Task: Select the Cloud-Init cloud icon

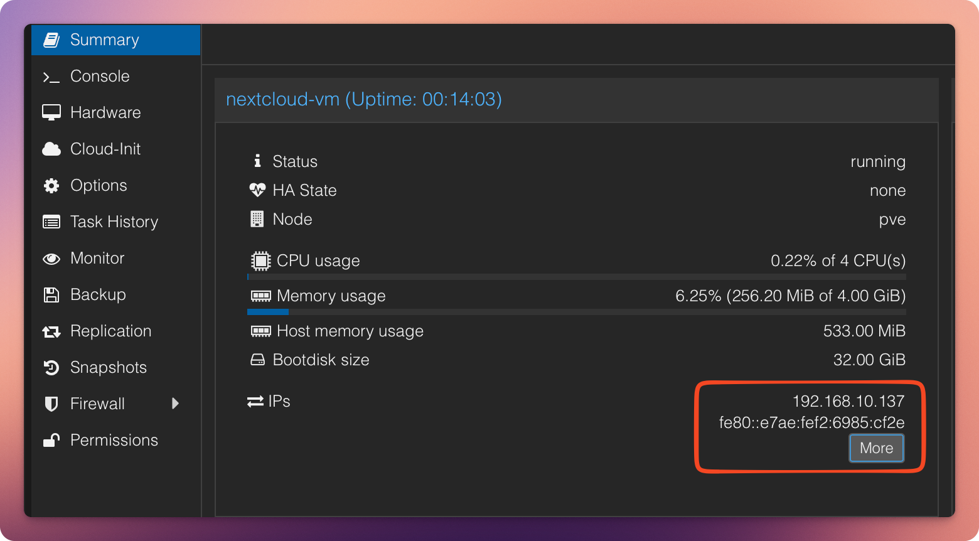Action: point(51,149)
